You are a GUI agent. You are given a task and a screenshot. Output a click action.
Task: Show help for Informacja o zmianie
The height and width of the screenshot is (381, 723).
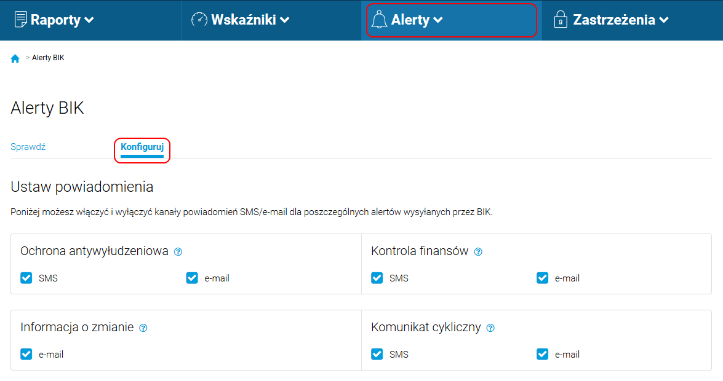click(x=143, y=328)
